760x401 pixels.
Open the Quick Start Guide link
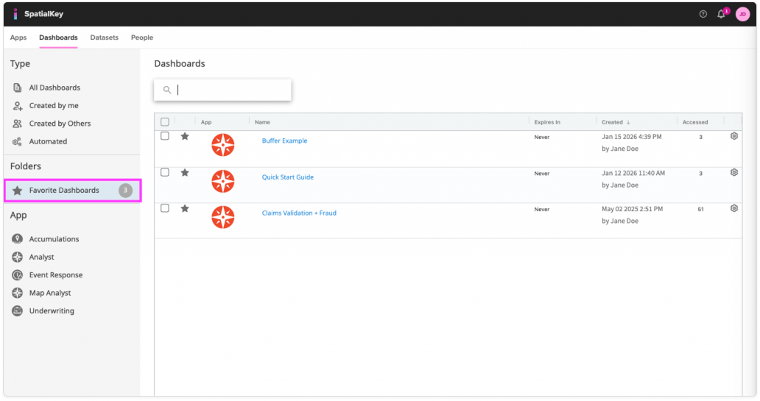(288, 177)
